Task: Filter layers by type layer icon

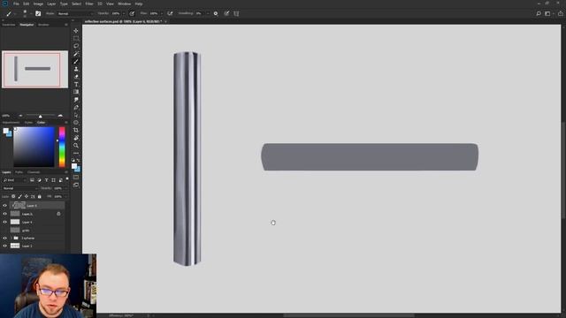Action: pos(46,180)
